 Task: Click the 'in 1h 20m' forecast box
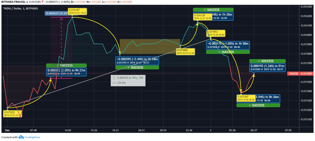click(223, 16)
